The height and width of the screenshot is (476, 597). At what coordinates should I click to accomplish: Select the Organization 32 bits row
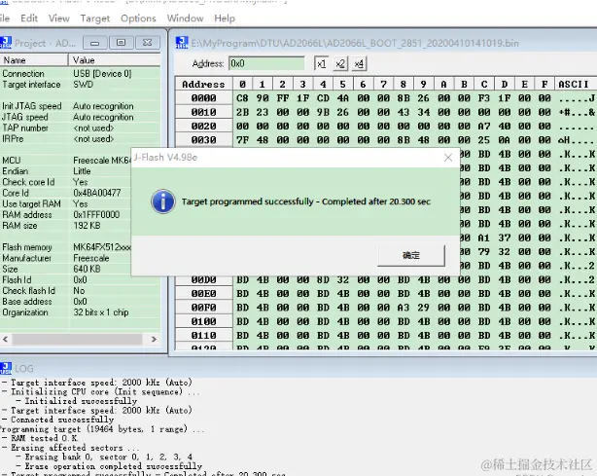click(80, 312)
